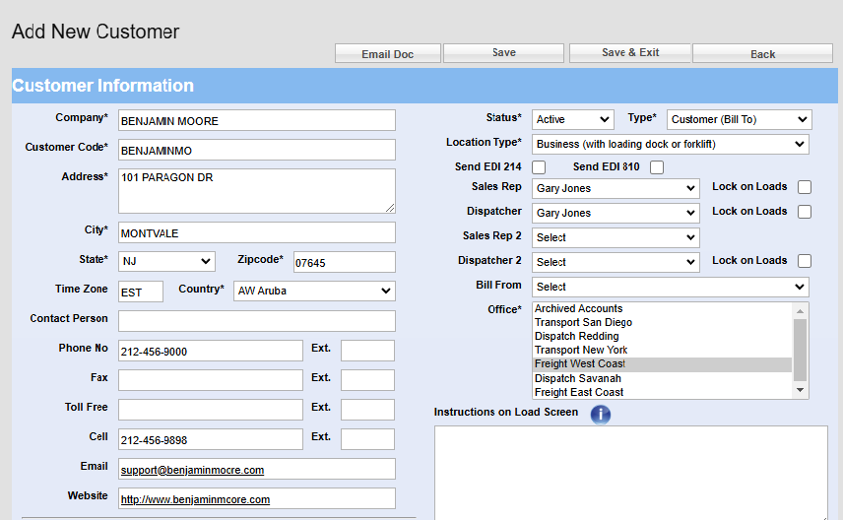Click the Fax Ext. field
Image resolution: width=843 pixels, height=520 pixels.
click(367, 380)
